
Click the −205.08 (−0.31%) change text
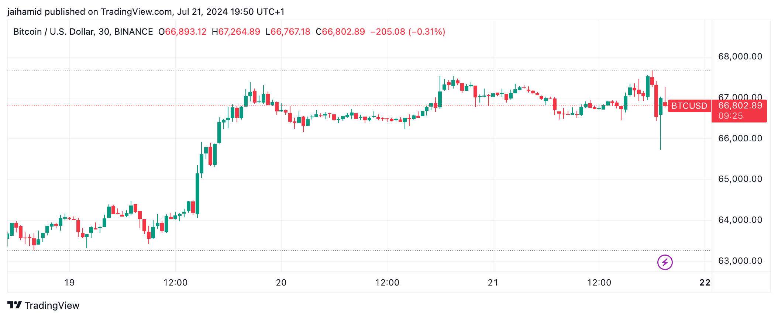[407, 32]
